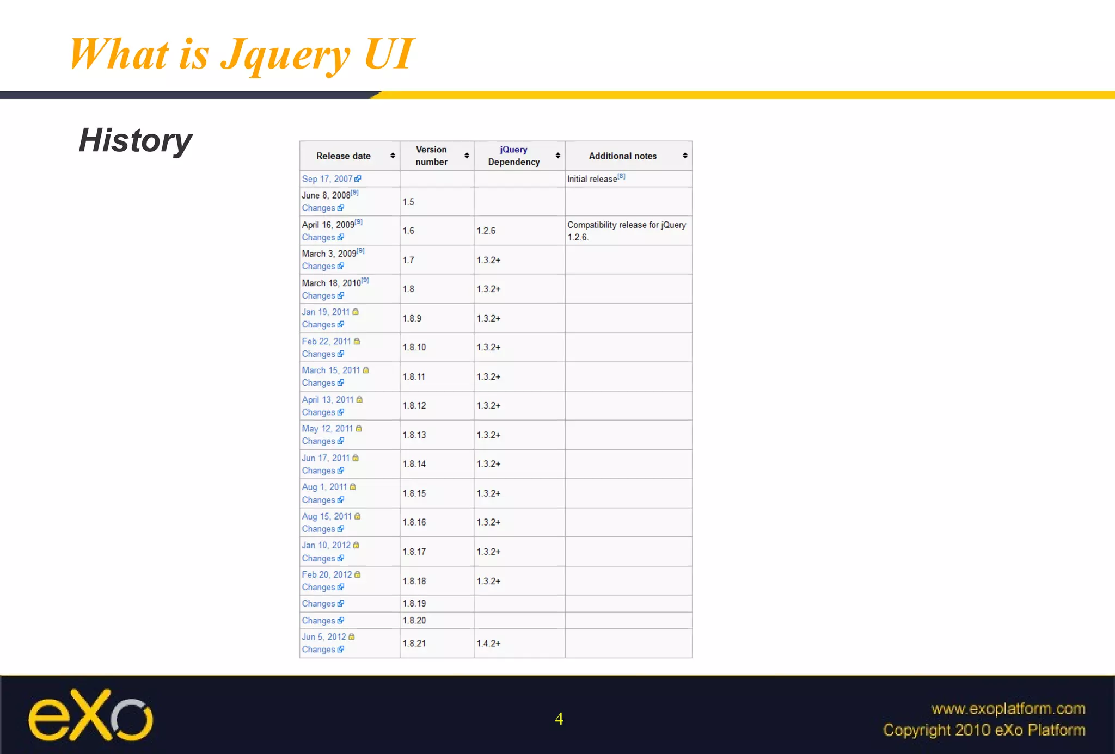Click reference [9] next to March 18, 2010

(365, 280)
